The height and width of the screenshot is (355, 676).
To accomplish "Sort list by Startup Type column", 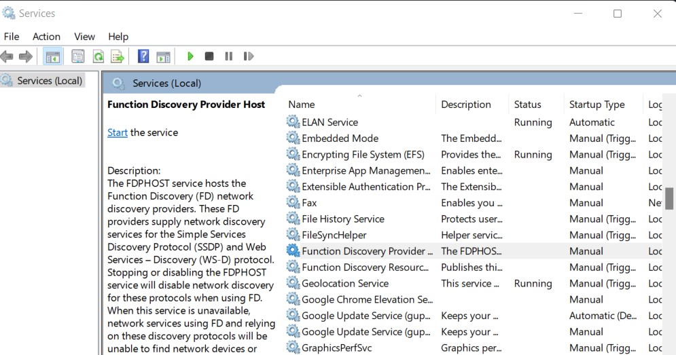I will [597, 105].
